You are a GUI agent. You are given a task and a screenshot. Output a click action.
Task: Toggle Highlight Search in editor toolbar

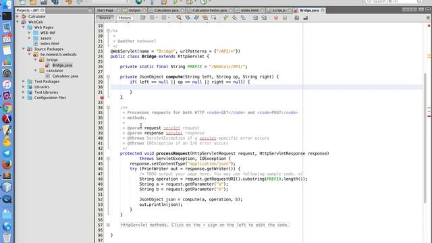point(205,18)
